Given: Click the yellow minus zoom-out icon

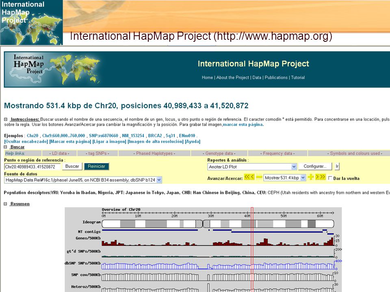Looking at the screenshot, I should [259, 177].
